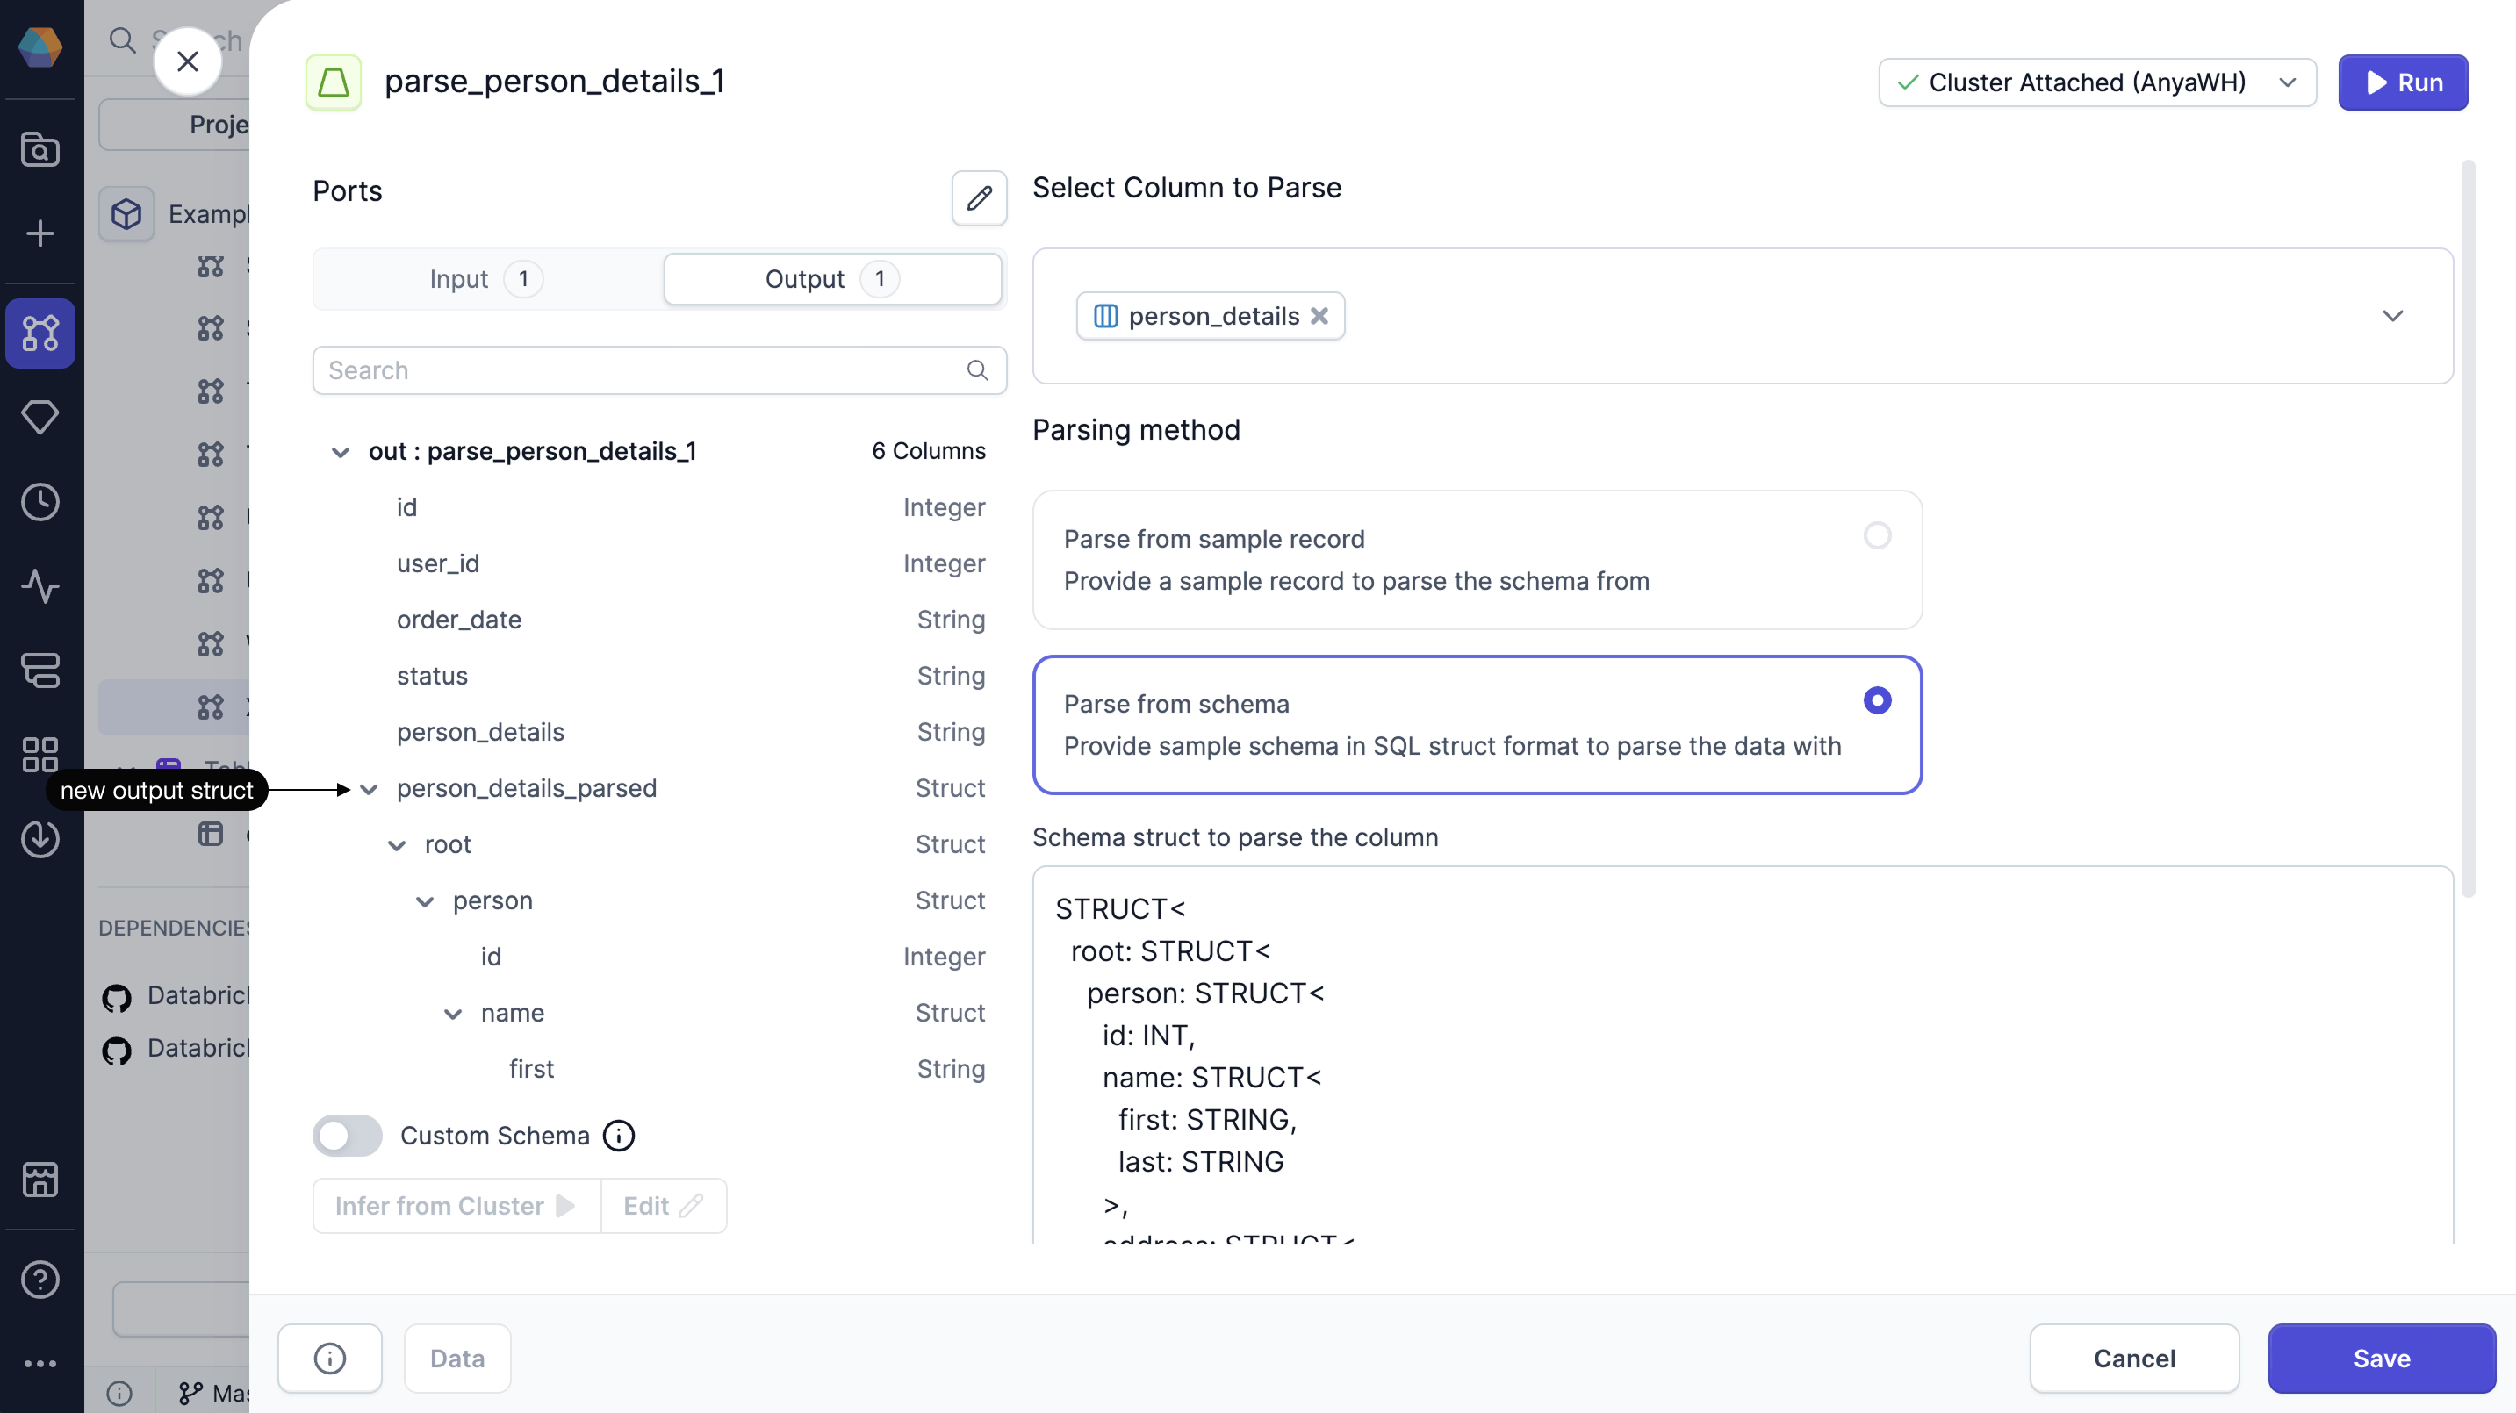Open the pipelines icon in left sidebar
Screen dimensions: 2516x1413
pyautogui.click(x=40, y=333)
